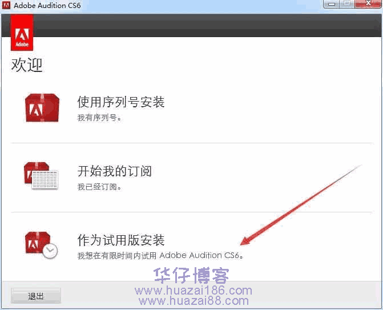Click the 我有序列号 description text

(x=99, y=118)
